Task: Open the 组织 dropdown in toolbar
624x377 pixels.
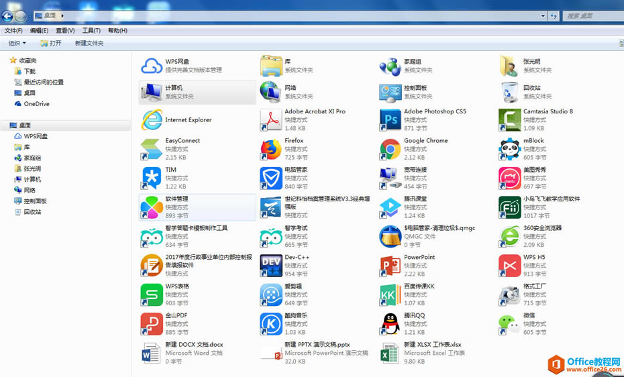Action: pyautogui.click(x=17, y=43)
